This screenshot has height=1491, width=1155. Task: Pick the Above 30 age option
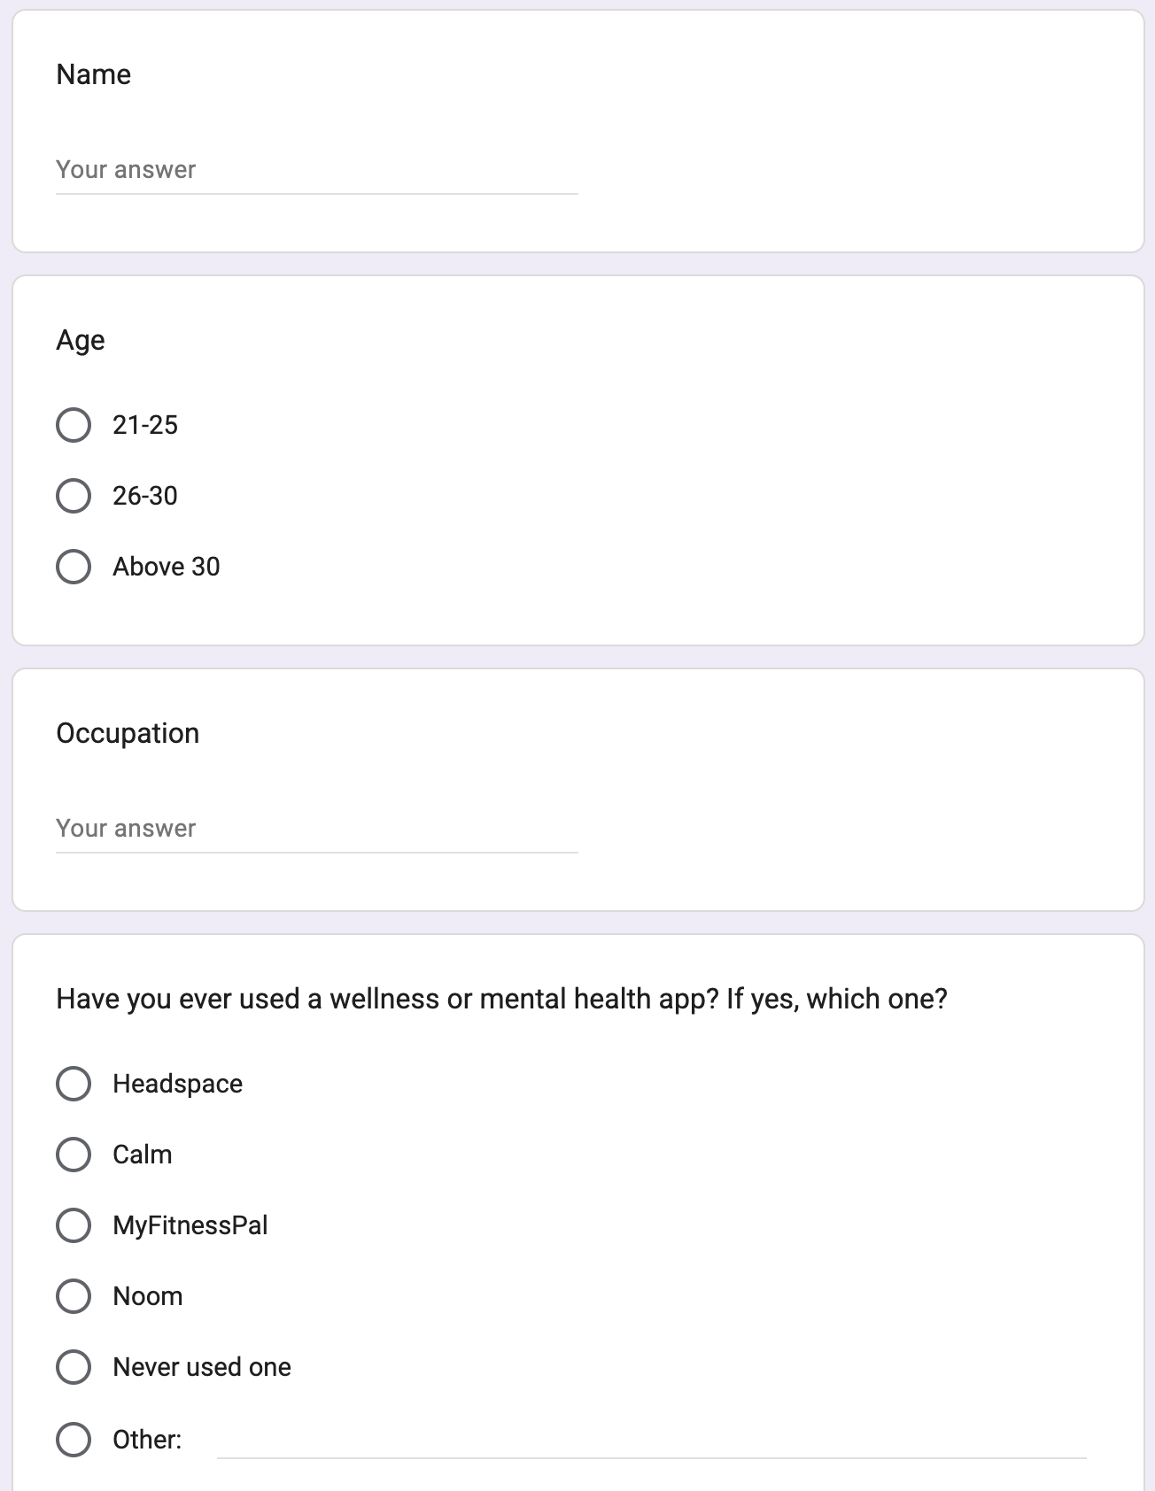(74, 567)
